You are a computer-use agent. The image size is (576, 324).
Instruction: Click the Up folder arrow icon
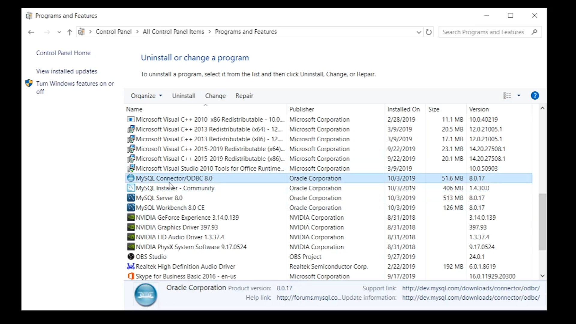70,32
